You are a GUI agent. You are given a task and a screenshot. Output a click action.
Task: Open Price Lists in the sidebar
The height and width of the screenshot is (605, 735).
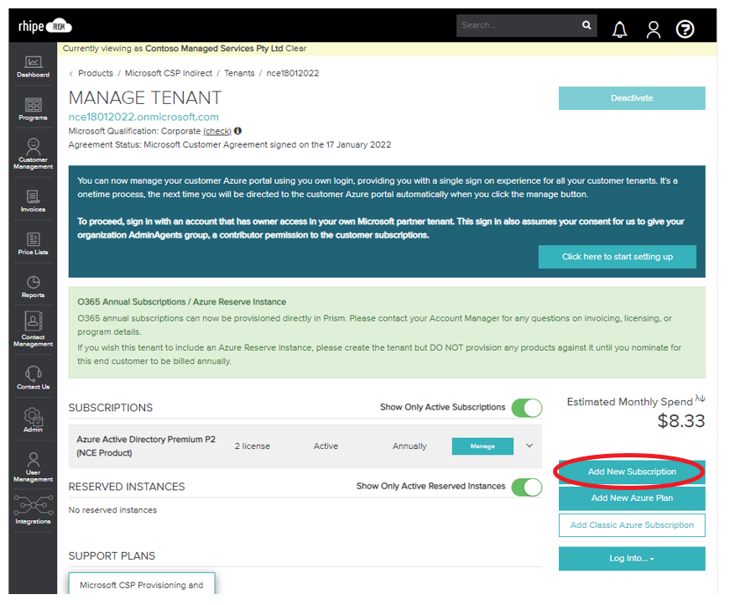[33, 243]
